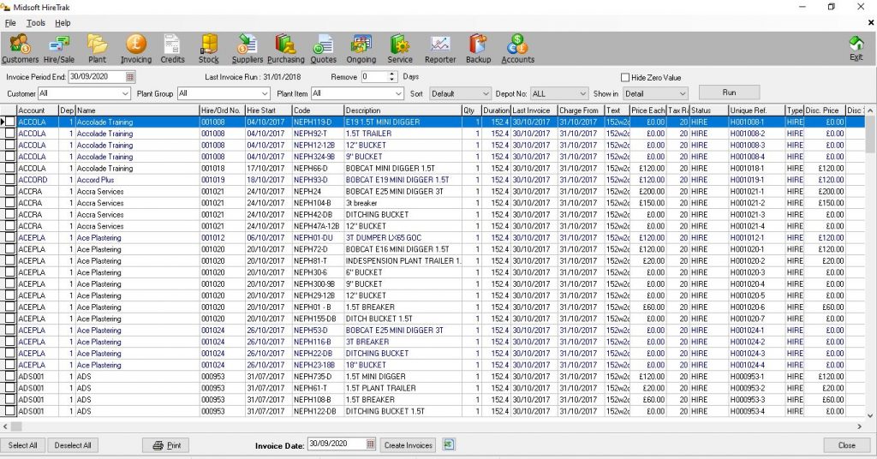This screenshot has height=459, width=877.
Task: Tick the checkbox for BOBCAT E25 MINI DIGGER 3T Accra row
Action: (x=10, y=191)
